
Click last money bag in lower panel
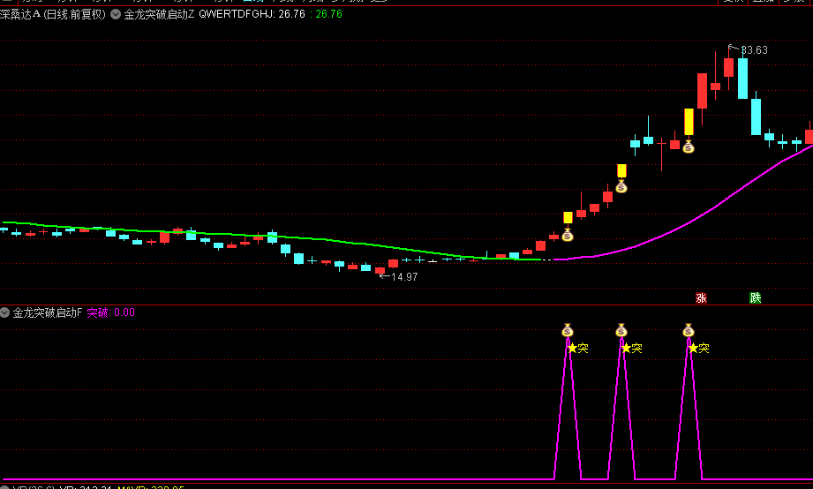pyautogui.click(x=689, y=330)
